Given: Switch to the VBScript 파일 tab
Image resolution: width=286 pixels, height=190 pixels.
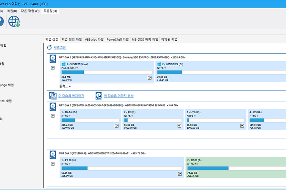Looking at the screenshot, I should pyautogui.click(x=94, y=39).
